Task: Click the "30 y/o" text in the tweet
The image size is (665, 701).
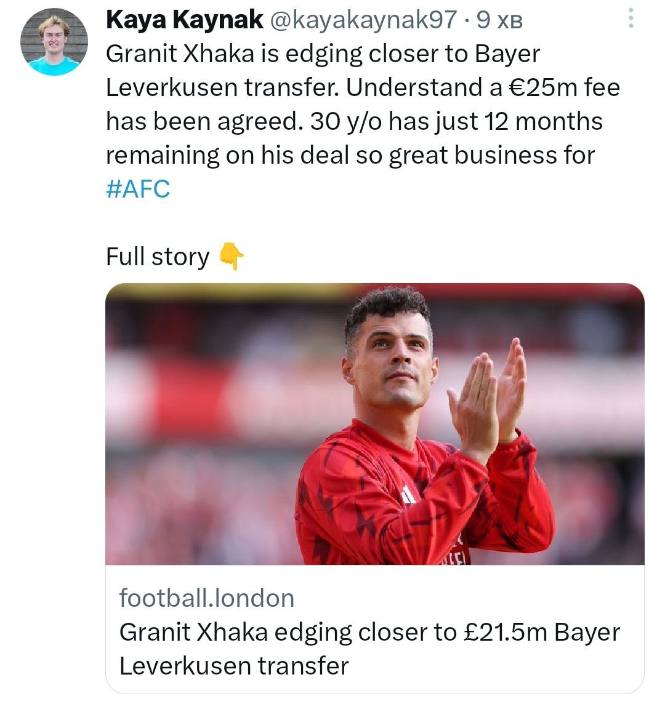Action: (346, 121)
